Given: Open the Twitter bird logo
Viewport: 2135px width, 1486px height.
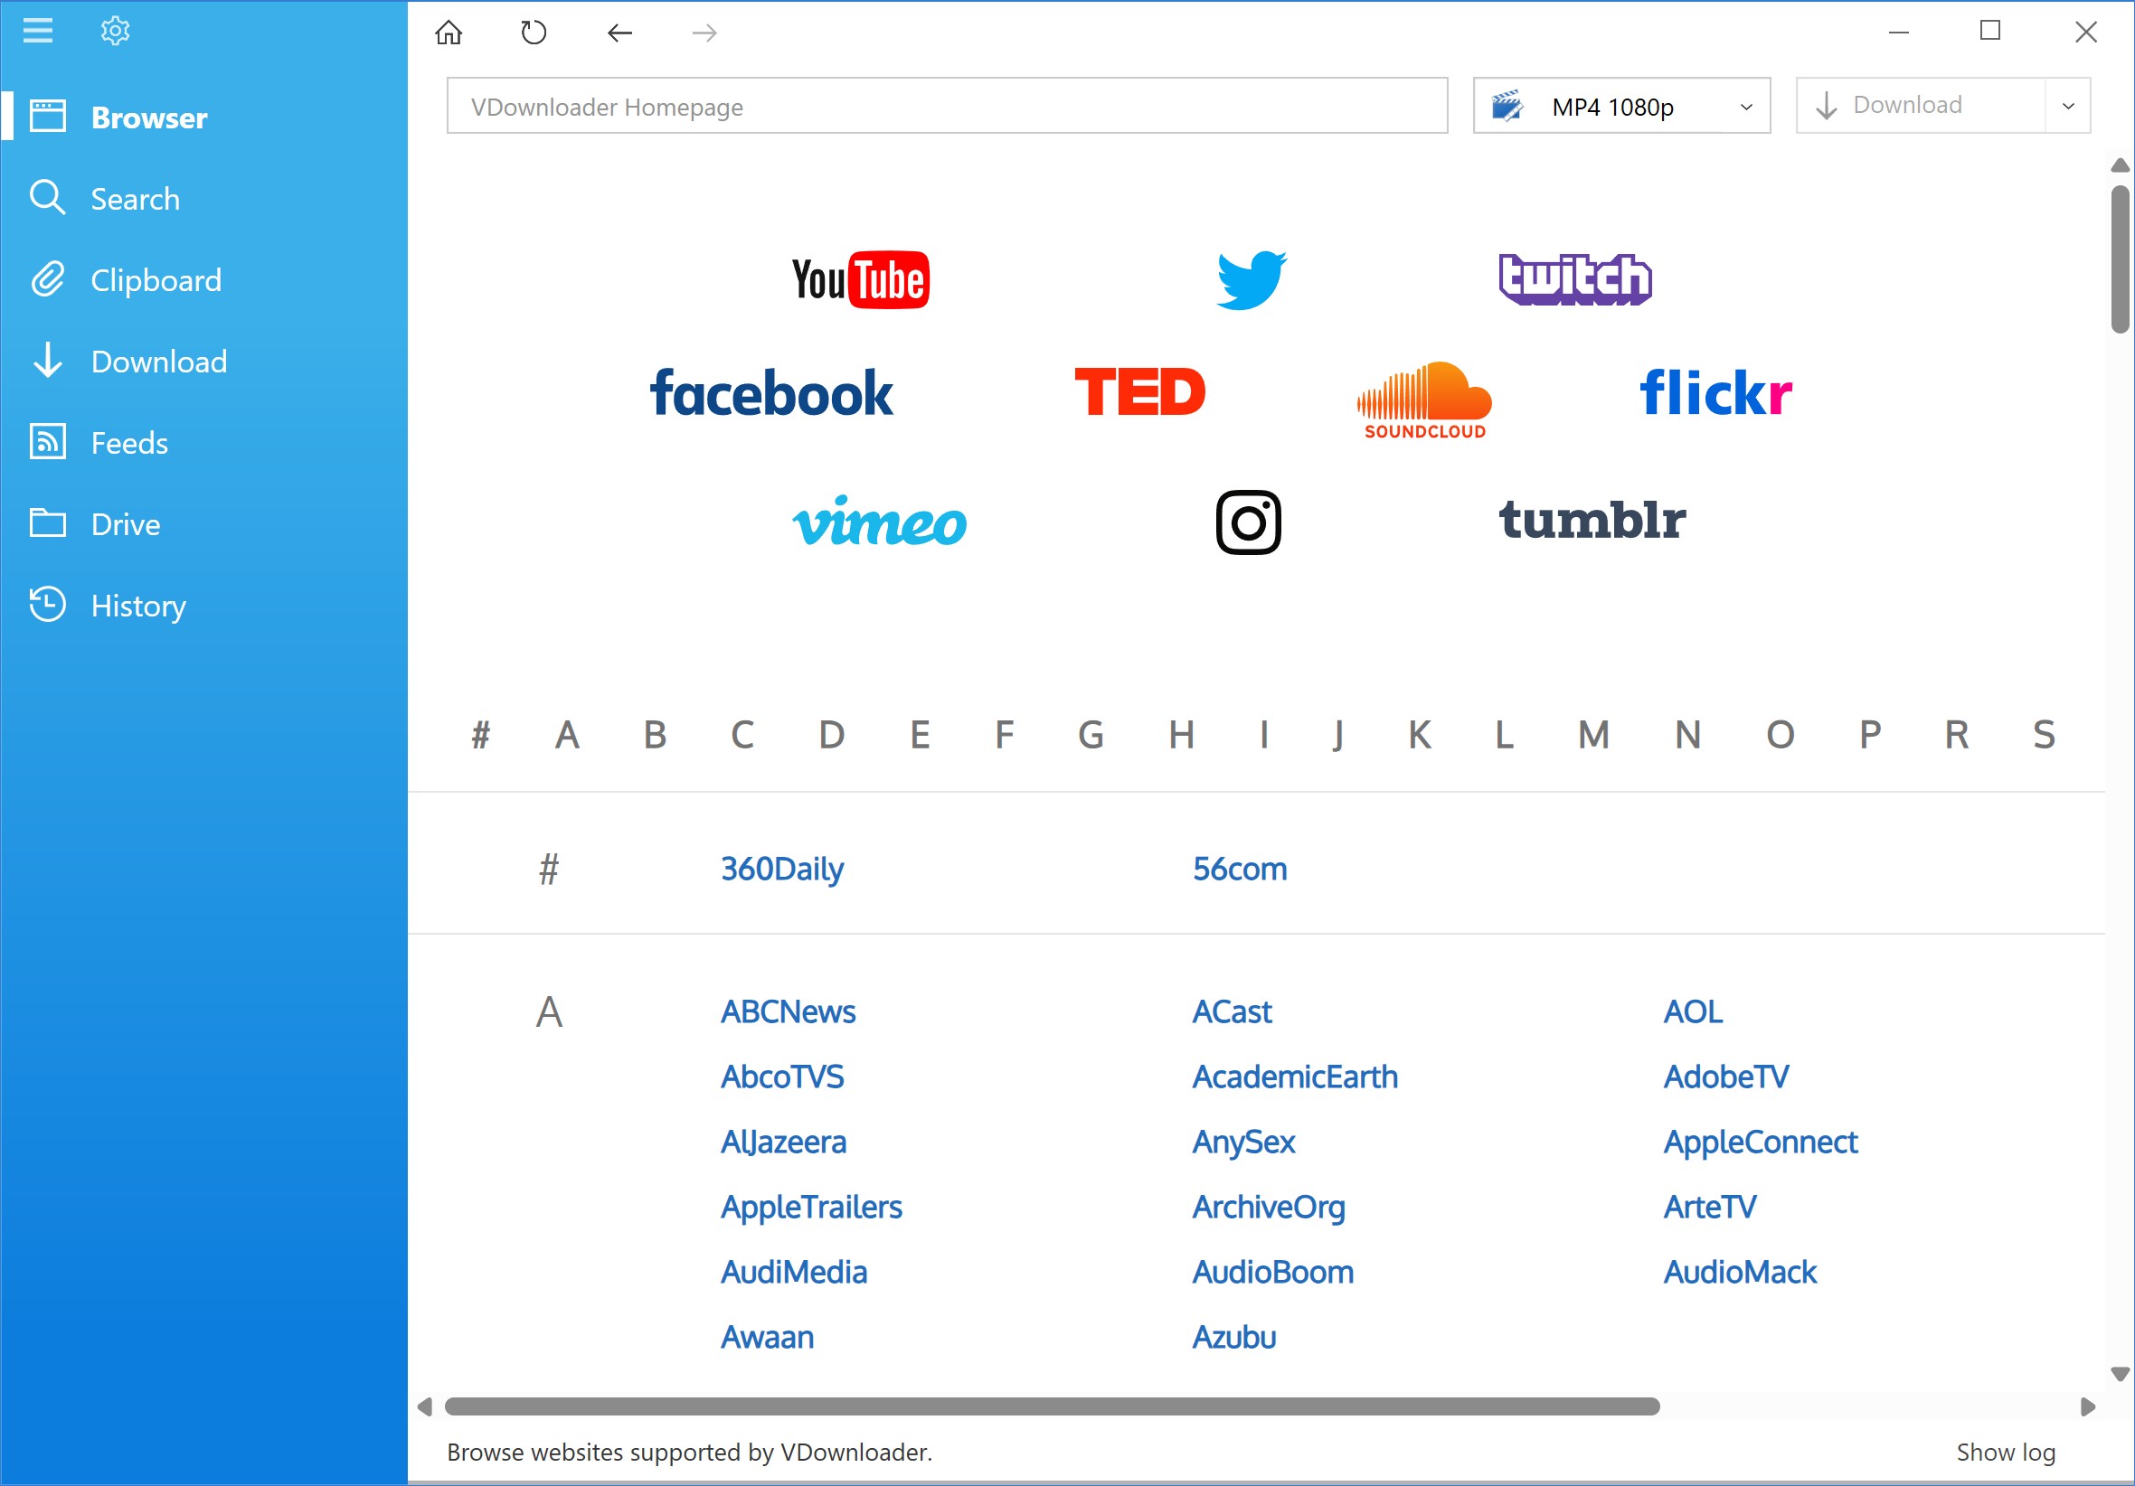Looking at the screenshot, I should 1252,278.
